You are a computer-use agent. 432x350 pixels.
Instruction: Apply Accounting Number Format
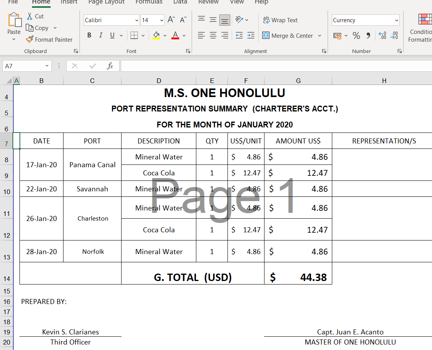point(337,35)
